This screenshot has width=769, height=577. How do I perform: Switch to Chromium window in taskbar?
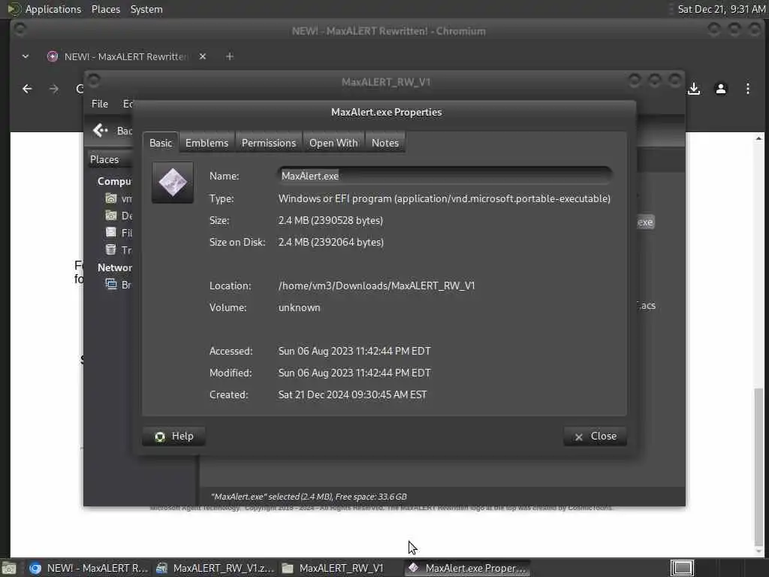coord(89,568)
